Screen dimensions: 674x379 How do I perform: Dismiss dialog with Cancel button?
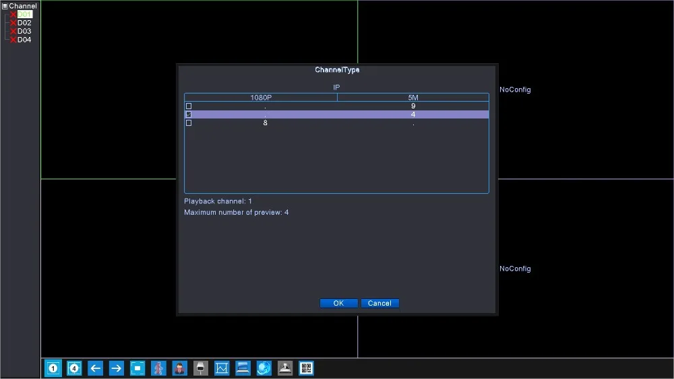(x=380, y=303)
